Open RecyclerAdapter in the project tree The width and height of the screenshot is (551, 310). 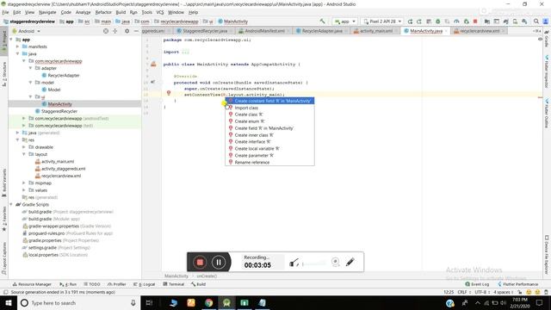[64, 75]
